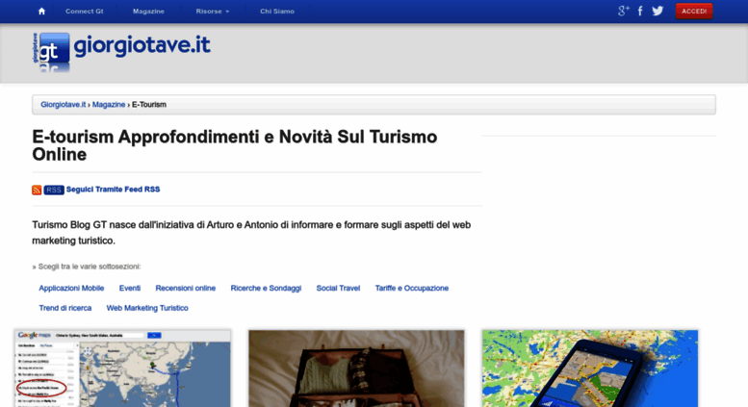Open the Twitter bird icon
The height and width of the screenshot is (407, 748).
pos(658,11)
